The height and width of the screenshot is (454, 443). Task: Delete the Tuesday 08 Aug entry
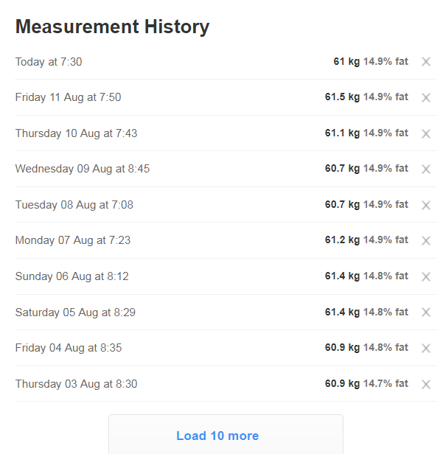coord(425,205)
